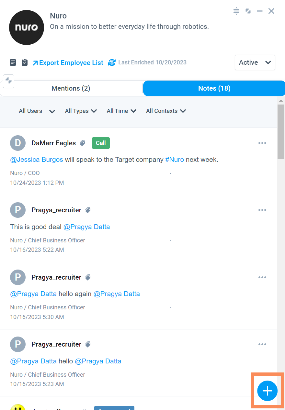The image size is (285, 410).
Task: Expand the All Users filter
Action: tap(37, 111)
